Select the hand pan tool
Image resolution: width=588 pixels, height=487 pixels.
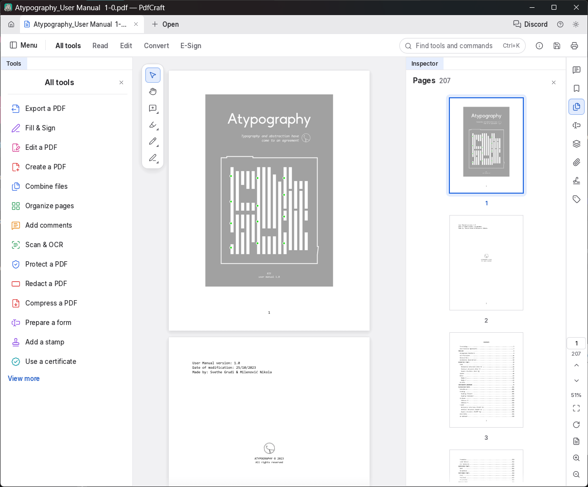(153, 91)
